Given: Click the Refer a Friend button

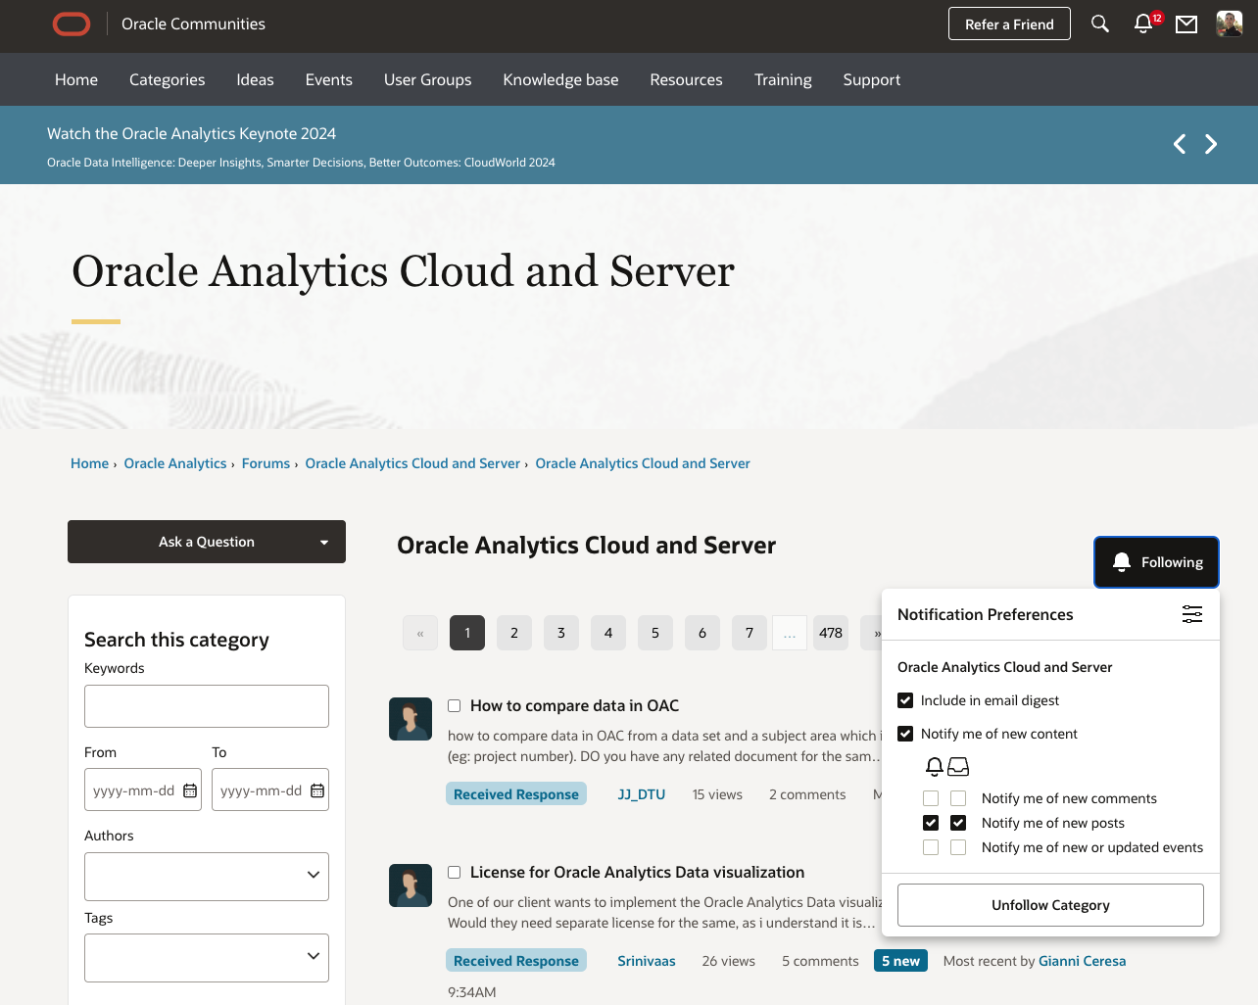Looking at the screenshot, I should pos(1009,24).
